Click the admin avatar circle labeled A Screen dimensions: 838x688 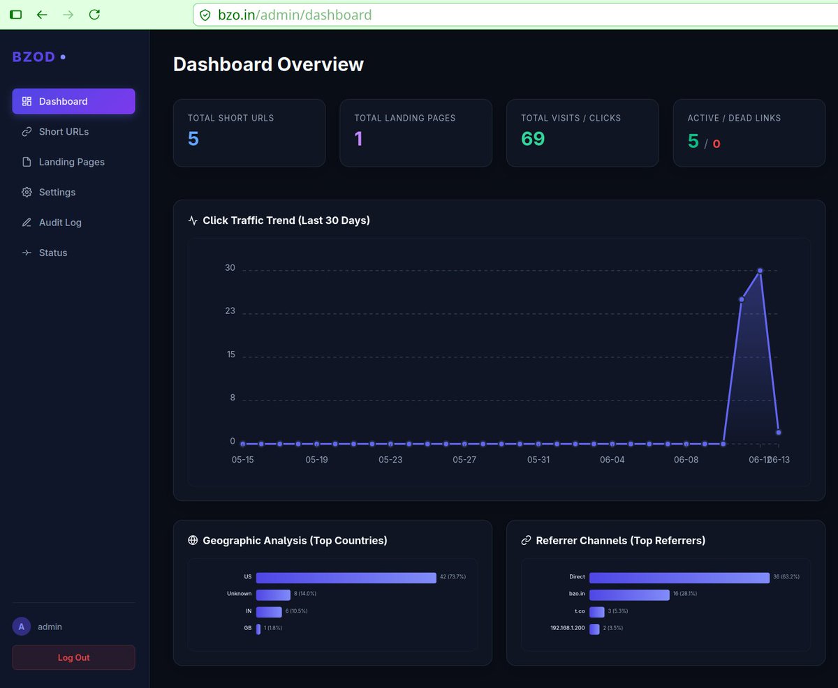pyautogui.click(x=21, y=627)
